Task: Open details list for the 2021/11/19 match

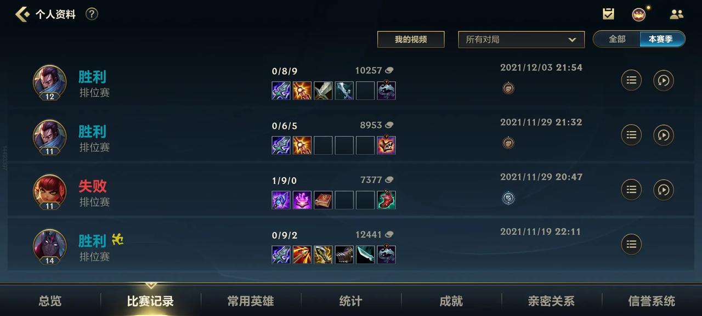Action: pyautogui.click(x=631, y=244)
